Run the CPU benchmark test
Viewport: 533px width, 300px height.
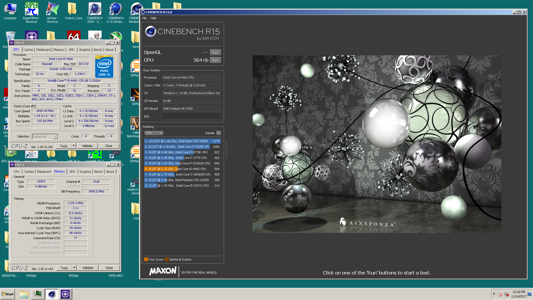[x=215, y=60]
